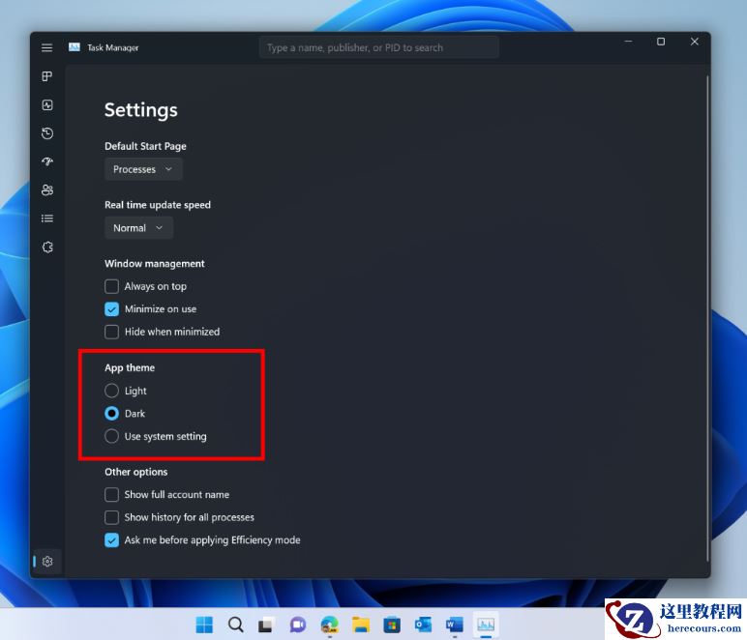
Task: Check Show full account name
Action: 111,494
